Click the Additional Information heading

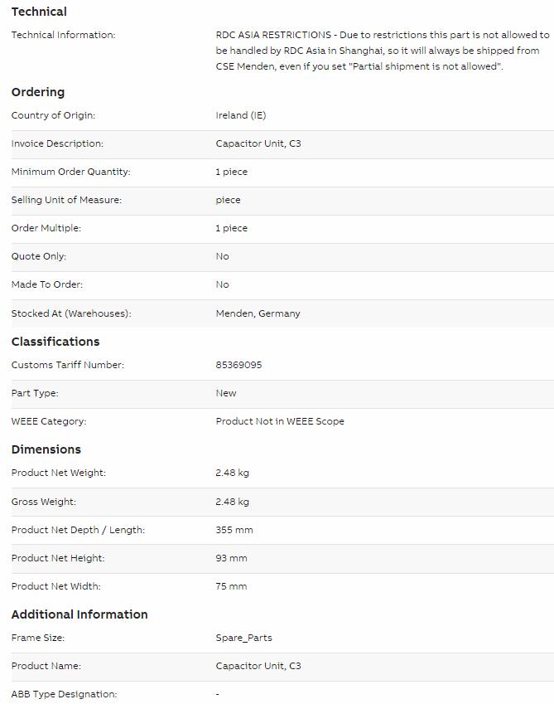pos(79,614)
